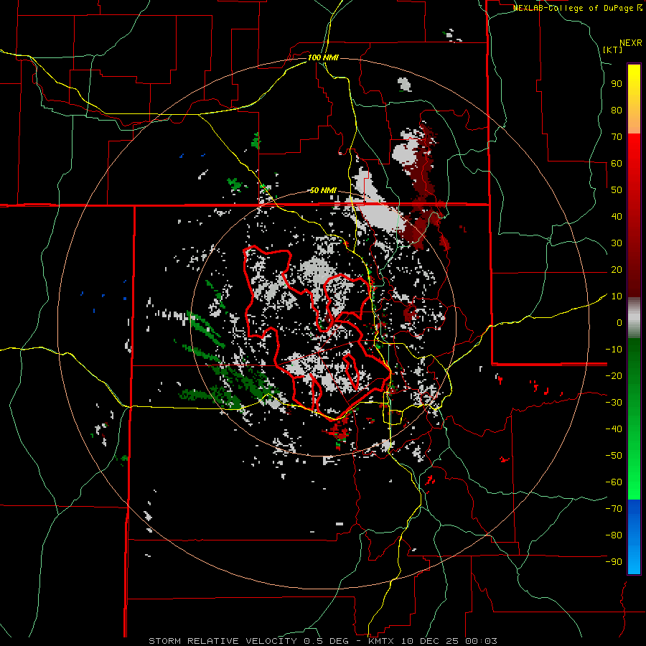Screen dimensions: 646x646
Task: Click the 'NEXLAB-College of DuPage' header text
Action: pos(573,8)
